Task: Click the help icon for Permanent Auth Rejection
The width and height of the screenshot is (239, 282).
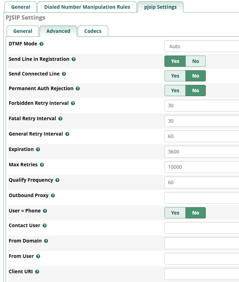Action: (x=78, y=89)
